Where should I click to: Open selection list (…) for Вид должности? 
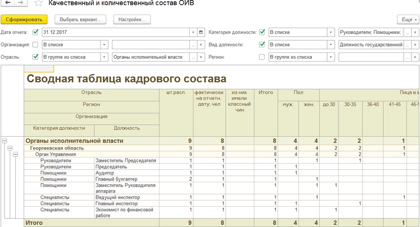[407, 45]
